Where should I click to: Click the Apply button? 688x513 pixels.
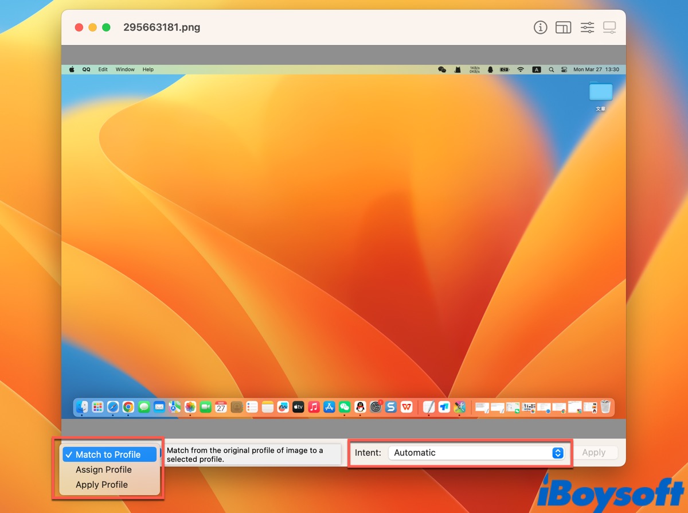[x=593, y=453]
